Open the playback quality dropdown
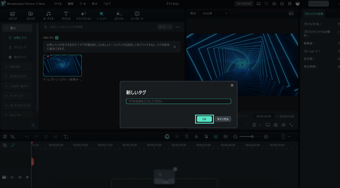This screenshot has height=188, width=340. click(x=215, y=14)
